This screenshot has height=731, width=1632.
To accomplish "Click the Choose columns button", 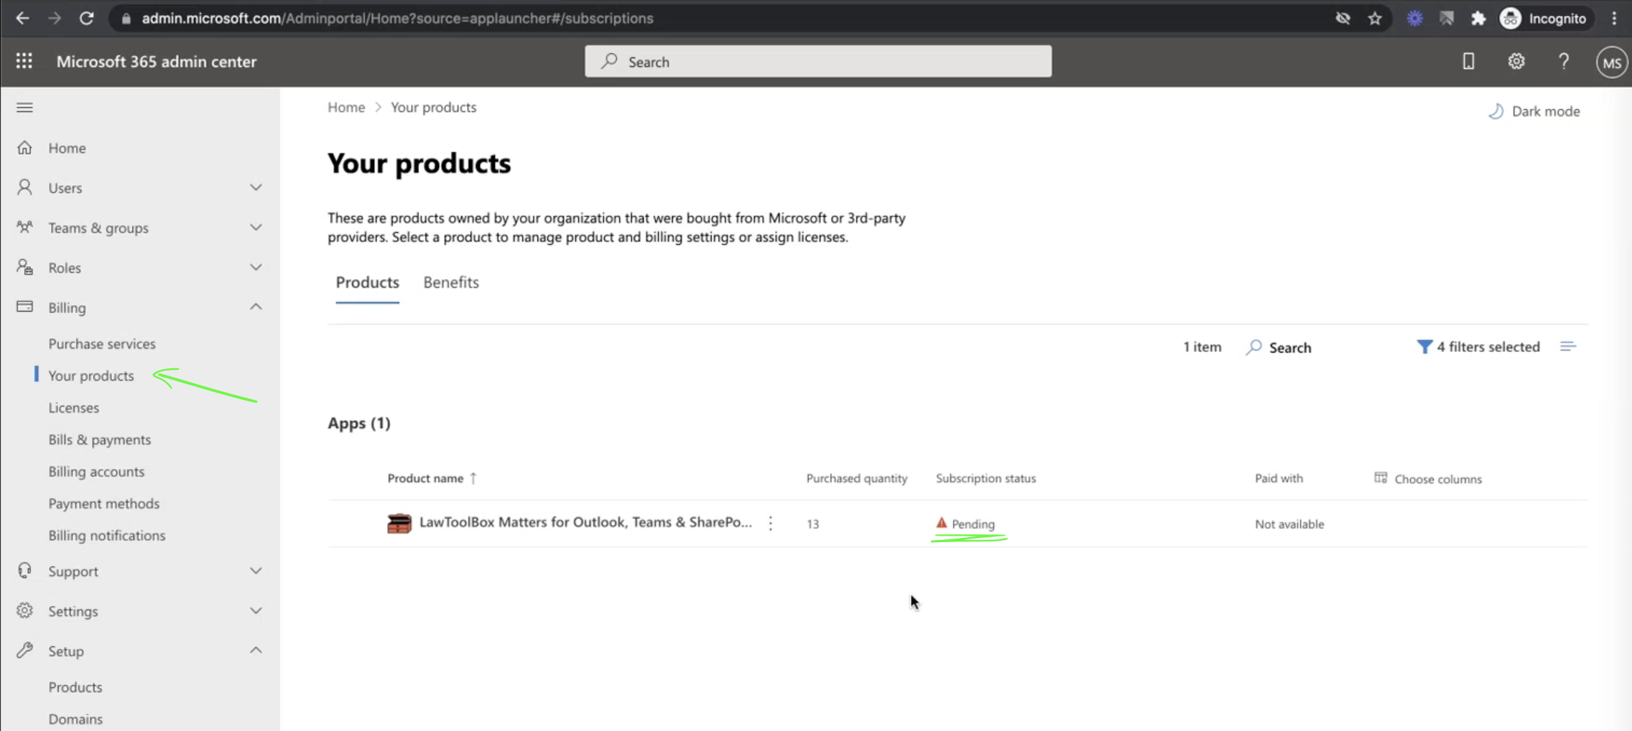I will click(1428, 478).
